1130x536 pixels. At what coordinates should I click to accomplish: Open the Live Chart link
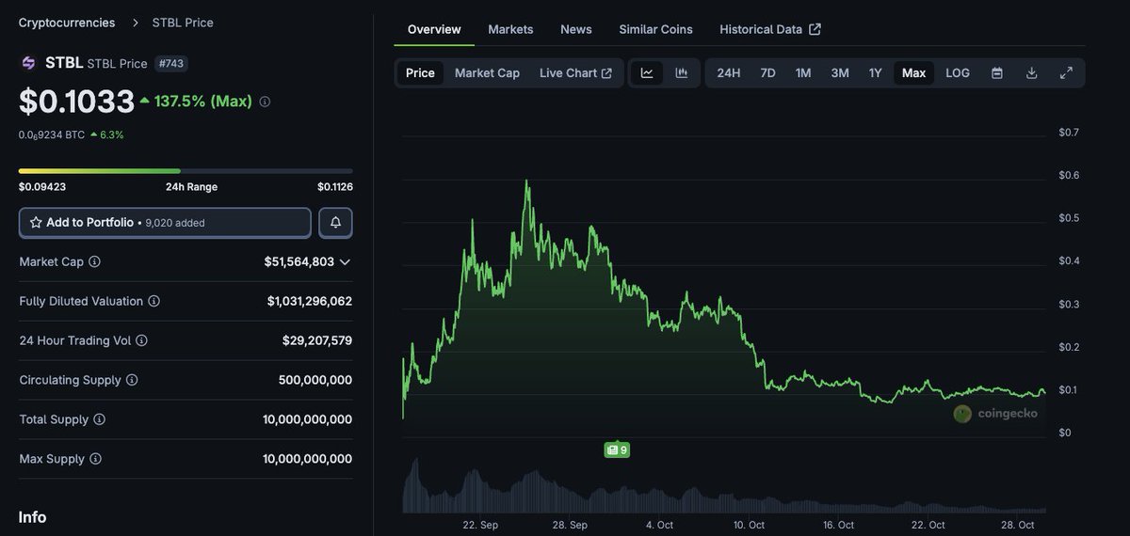(x=575, y=73)
